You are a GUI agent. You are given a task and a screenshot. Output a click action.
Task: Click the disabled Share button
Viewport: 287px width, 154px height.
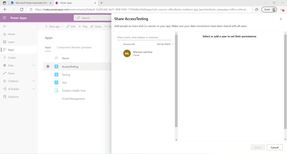pos(258,147)
